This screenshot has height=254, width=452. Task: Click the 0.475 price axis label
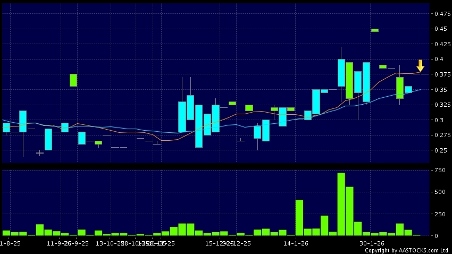click(x=440, y=13)
